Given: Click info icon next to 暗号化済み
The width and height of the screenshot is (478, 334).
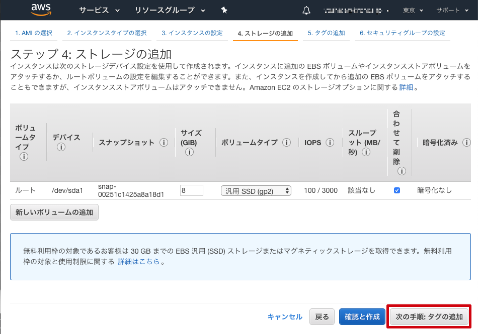Looking at the screenshot, I should tap(466, 143).
